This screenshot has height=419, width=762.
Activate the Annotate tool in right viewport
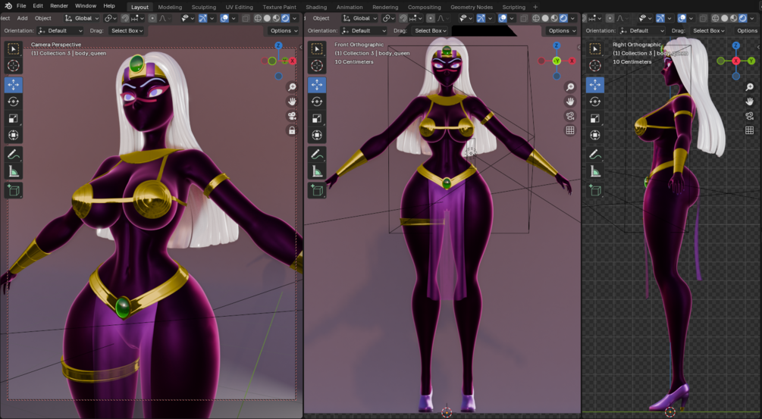[x=595, y=155]
